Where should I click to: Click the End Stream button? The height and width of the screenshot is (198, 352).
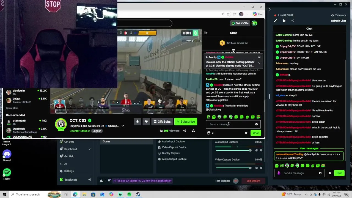(253, 181)
